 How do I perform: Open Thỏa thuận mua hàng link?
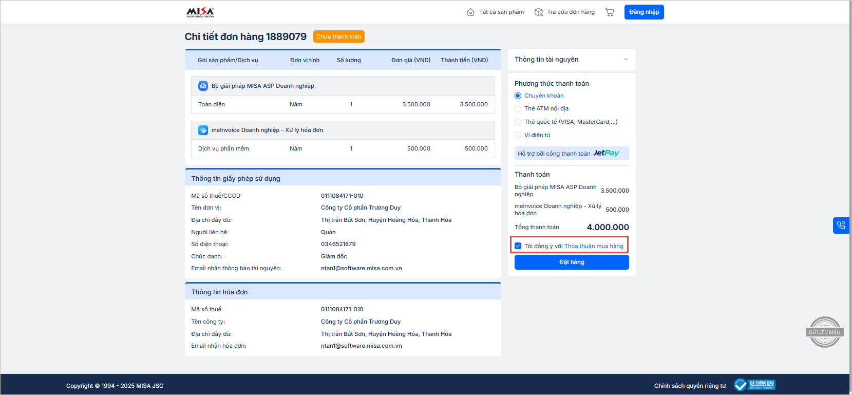[x=594, y=246]
